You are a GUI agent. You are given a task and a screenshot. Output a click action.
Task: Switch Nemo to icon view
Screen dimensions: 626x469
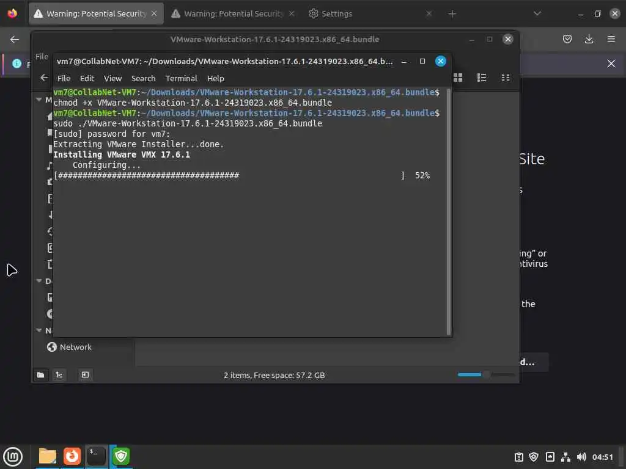458,78
